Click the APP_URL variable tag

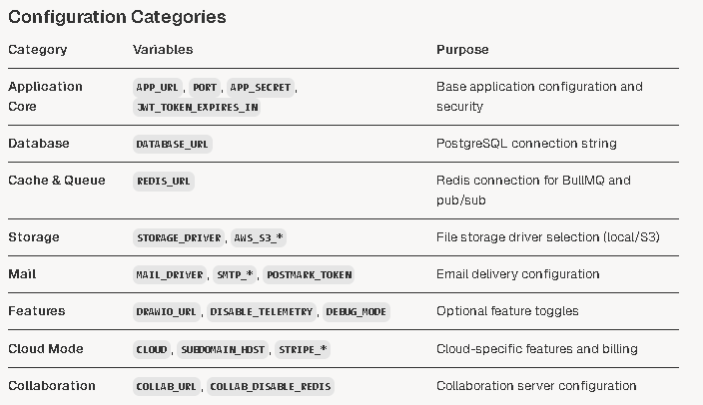(158, 88)
